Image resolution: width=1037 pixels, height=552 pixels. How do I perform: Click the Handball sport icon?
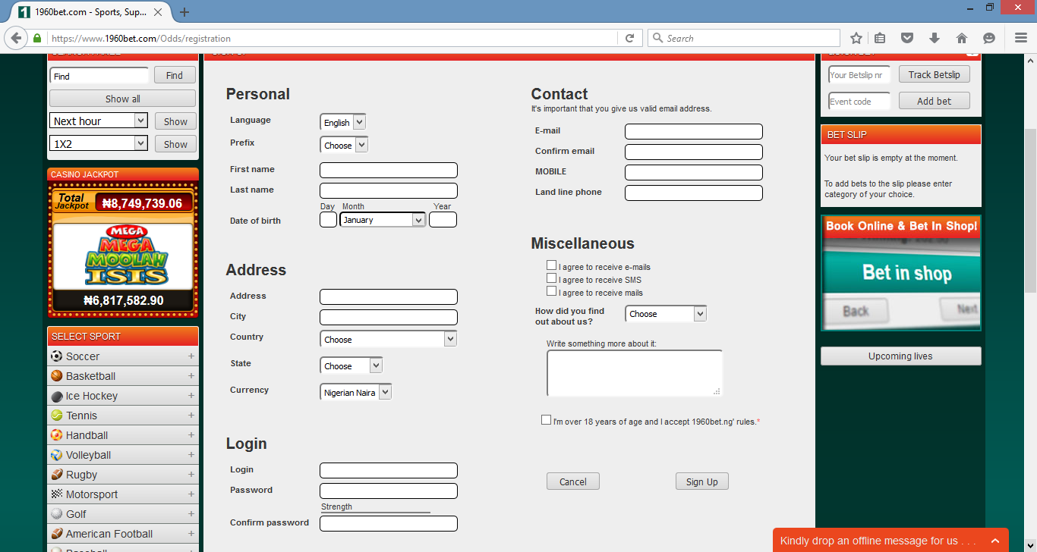pyautogui.click(x=56, y=435)
